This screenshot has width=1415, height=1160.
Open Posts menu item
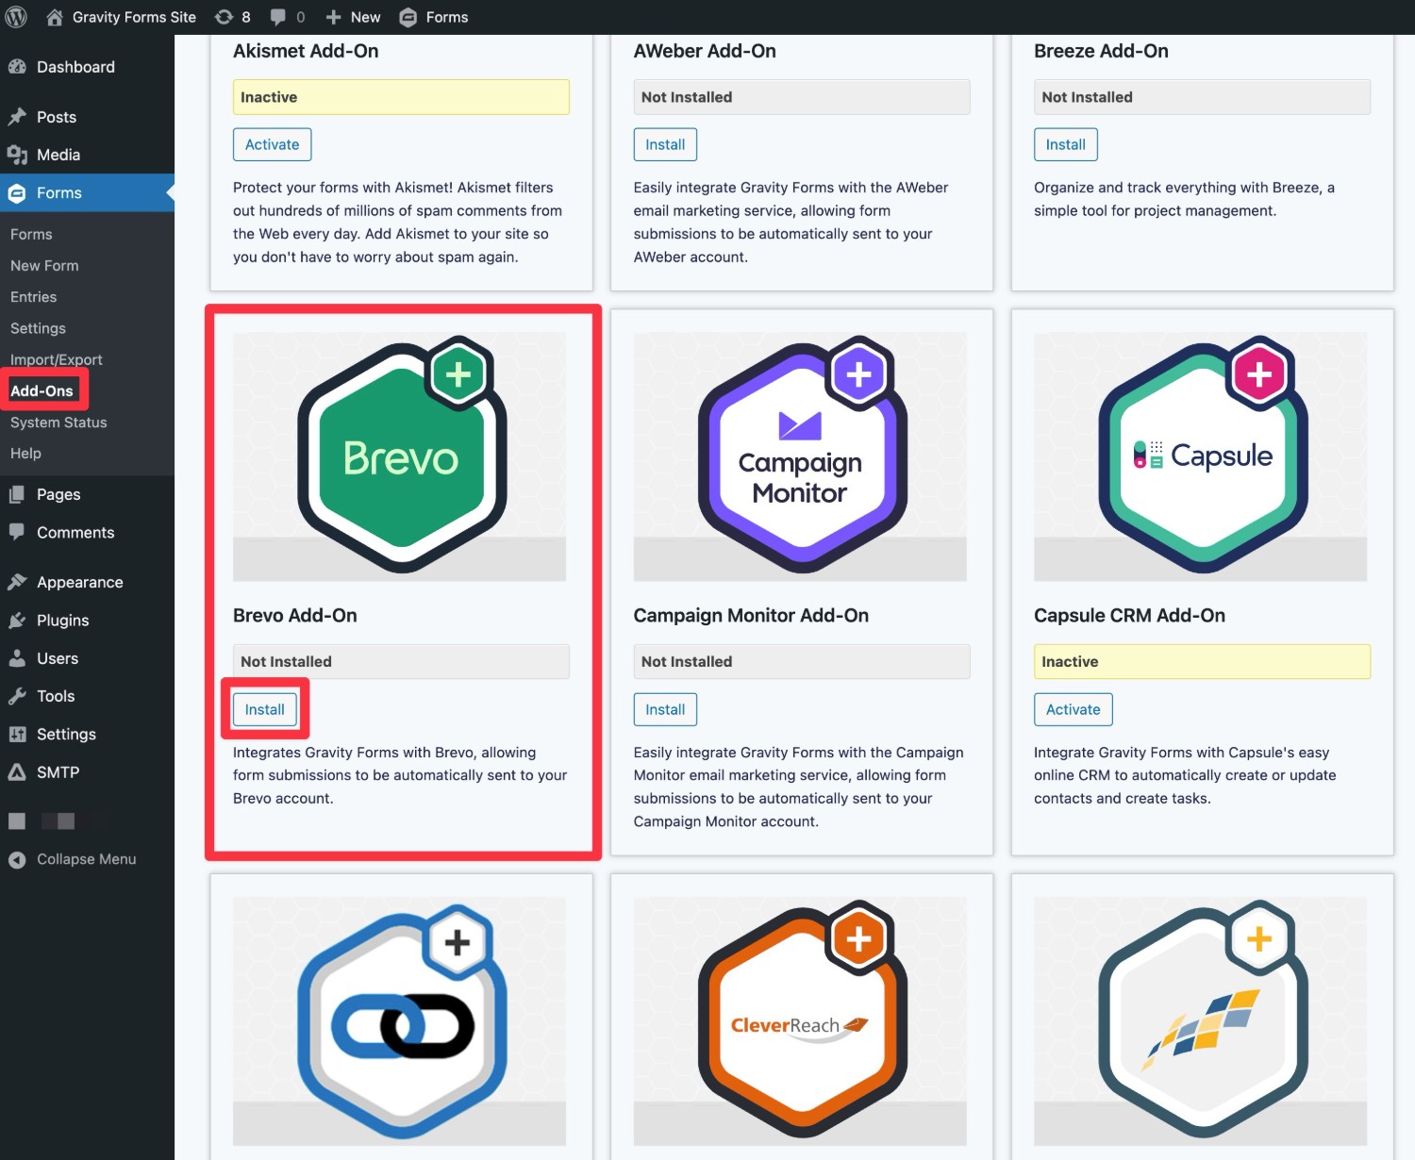[57, 117]
